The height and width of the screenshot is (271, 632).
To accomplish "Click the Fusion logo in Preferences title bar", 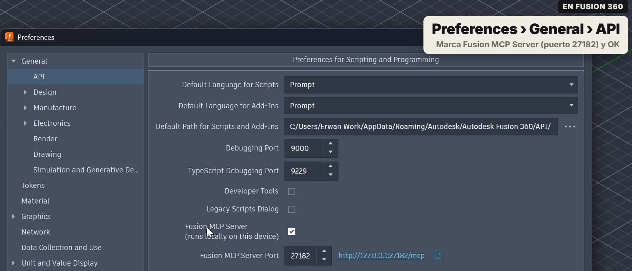I will click(x=10, y=37).
